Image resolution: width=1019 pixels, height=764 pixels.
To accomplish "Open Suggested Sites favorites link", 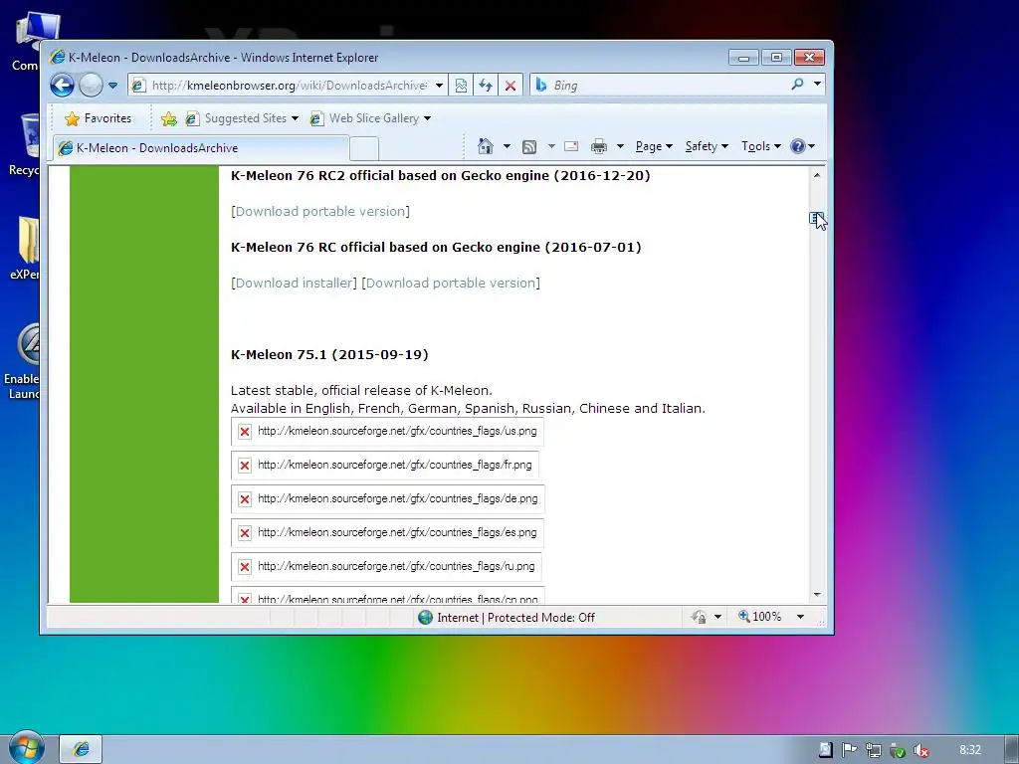I will (x=242, y=118).
